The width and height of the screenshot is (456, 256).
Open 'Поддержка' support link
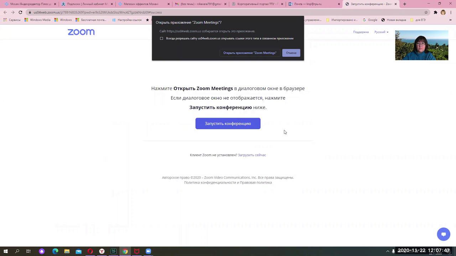pos(361,32)
